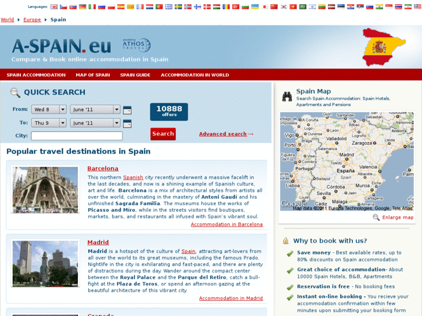Choose the Spanish flag language
Image resolution: width=422 pixels, height=316 pixels.
[x=121, y=7]
